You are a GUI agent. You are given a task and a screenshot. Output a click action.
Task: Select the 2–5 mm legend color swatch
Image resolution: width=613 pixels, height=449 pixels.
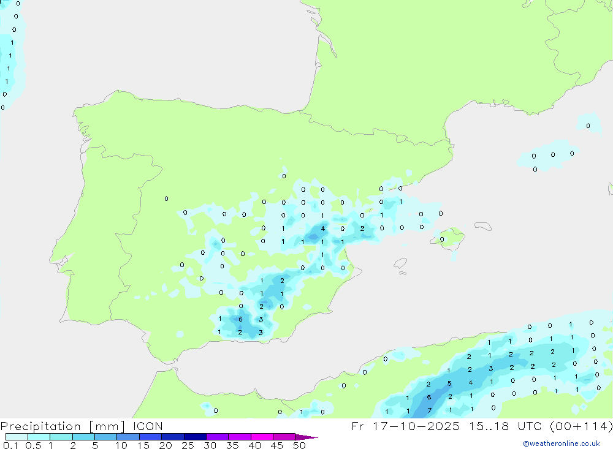(83, 437)
